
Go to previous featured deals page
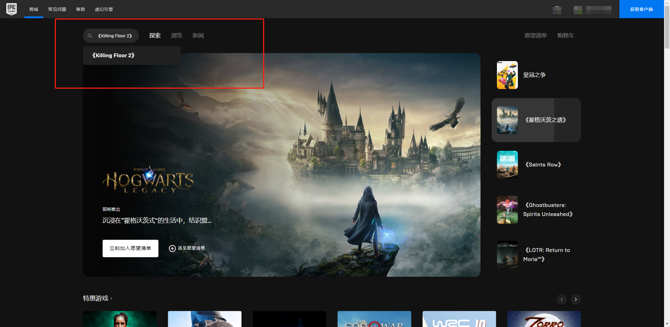[x=561, y=299]
